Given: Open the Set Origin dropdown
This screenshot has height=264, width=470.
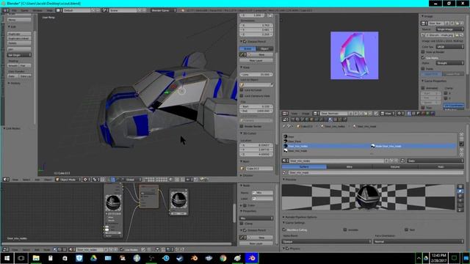Looking at the screenshot, I should pos(19,55).
